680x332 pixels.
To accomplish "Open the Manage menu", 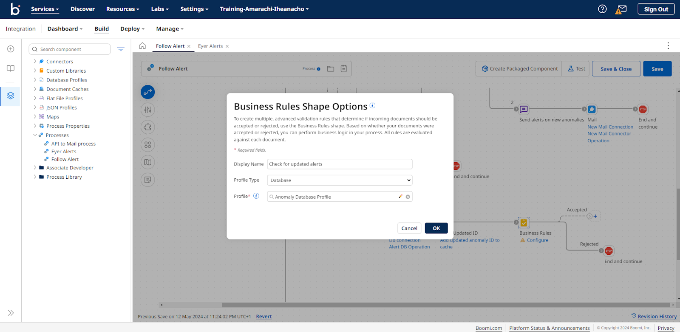I will click(170, 29).
